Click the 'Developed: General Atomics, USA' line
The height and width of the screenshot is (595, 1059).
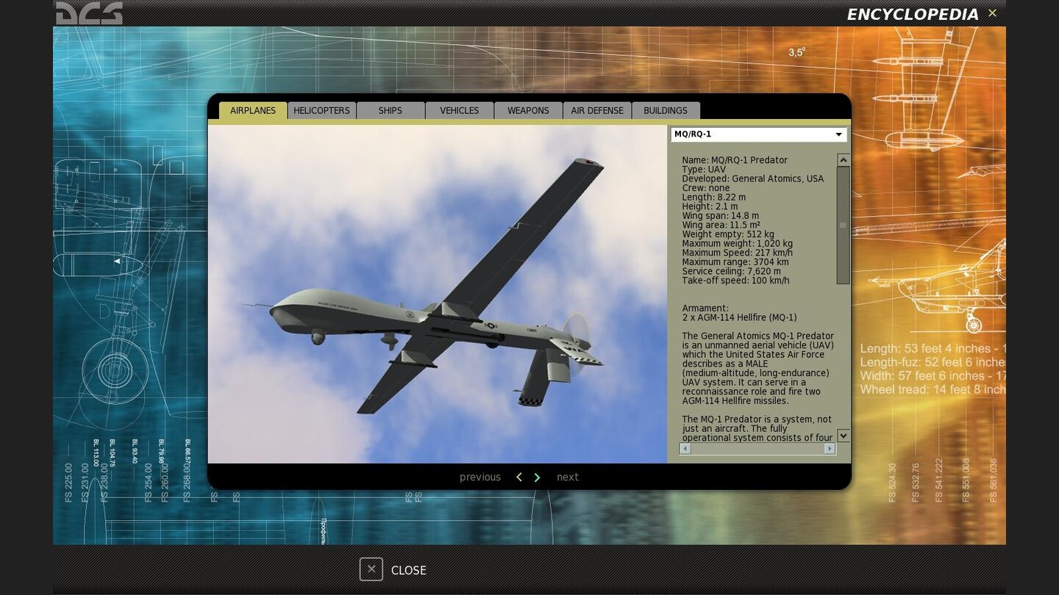[x=753, y=178]
